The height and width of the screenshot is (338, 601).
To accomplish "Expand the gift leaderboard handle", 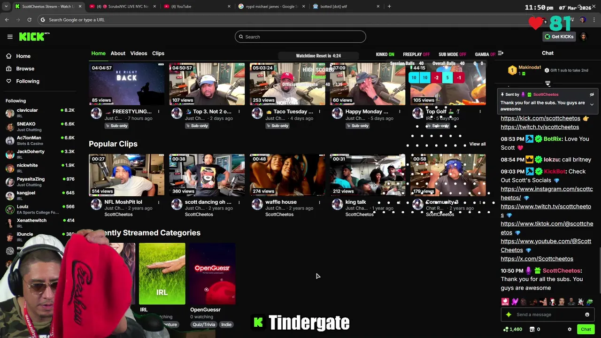I will point(547,84).
